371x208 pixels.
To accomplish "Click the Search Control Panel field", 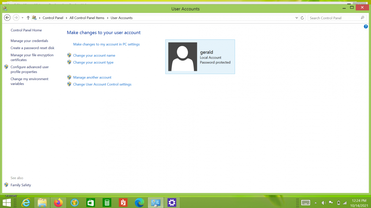I will tap(334, 18).
